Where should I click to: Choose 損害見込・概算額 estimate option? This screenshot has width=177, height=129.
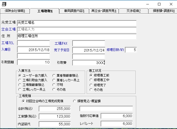pyautogui.click(x=75, y=101)
